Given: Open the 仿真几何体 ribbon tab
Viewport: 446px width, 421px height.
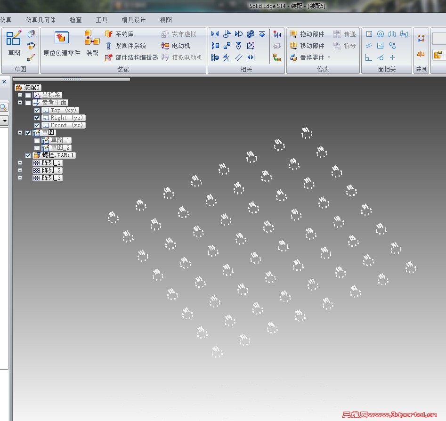Looking at the screenshot, I should (41, 20).
